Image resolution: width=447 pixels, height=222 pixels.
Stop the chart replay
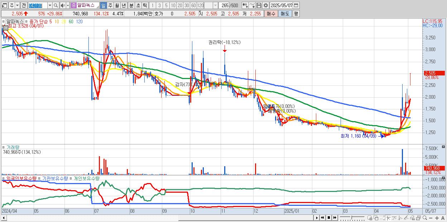point(328,218)
